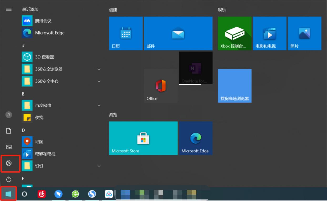This screenshot has width=327, height=201.
Task: Open Sogou browser from the taskbar
Action: (x=92, y=194)
